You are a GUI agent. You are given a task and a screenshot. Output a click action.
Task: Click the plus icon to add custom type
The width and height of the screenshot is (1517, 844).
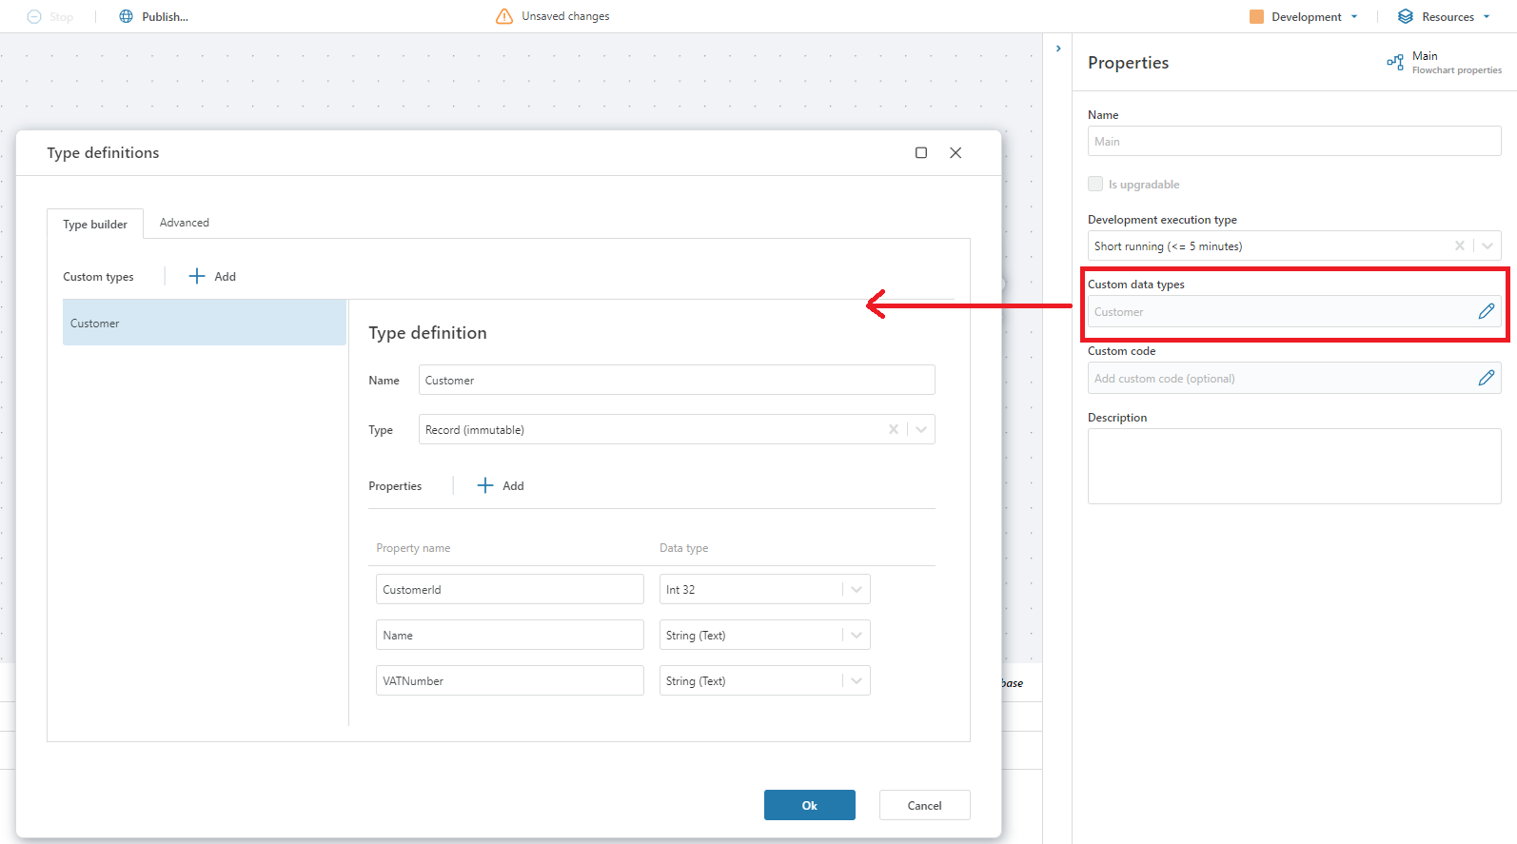coord(197,276)
